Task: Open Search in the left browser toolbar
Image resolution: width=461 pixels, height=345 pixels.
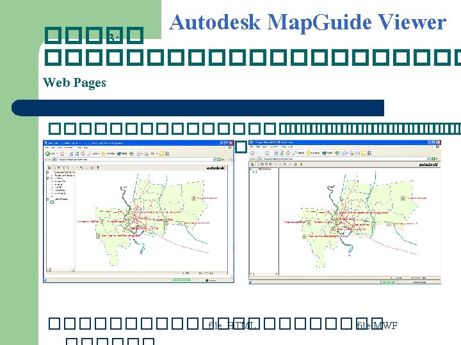Action: tap(93, 153)
